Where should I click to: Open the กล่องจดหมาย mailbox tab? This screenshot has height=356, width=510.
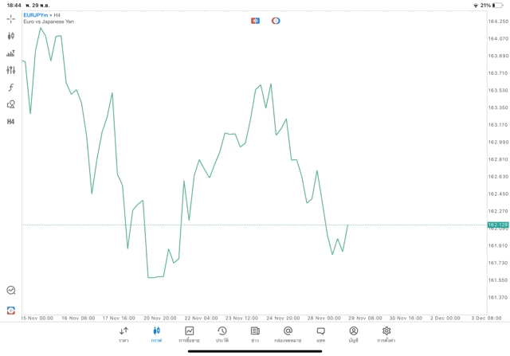coord(288,334)
